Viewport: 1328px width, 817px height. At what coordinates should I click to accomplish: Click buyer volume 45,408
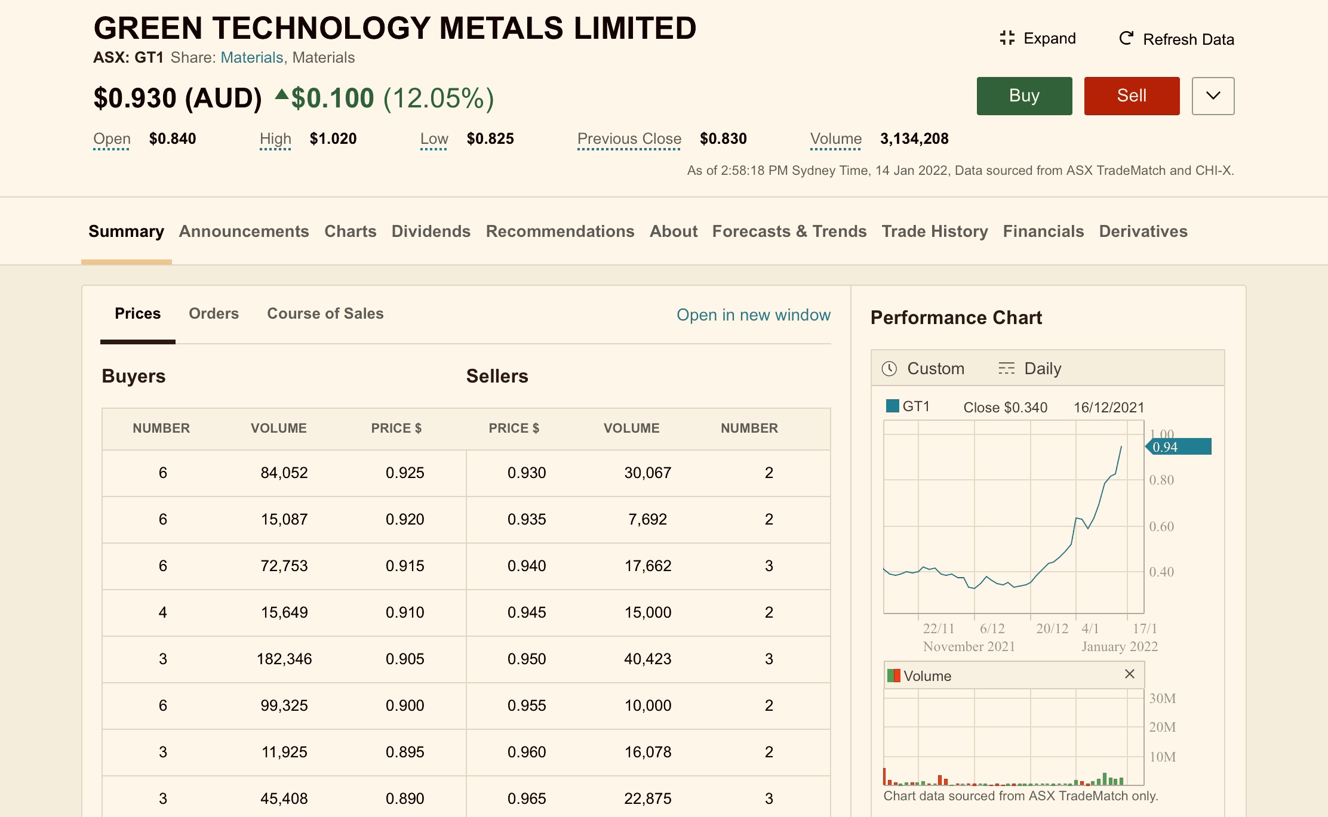[284, 799]
